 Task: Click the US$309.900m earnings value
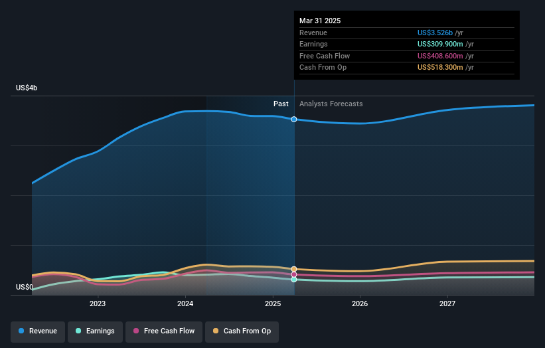click(440, 44)
